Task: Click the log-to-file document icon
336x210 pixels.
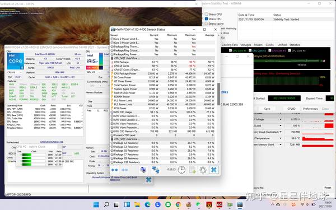Action: (x=193, y=170)
